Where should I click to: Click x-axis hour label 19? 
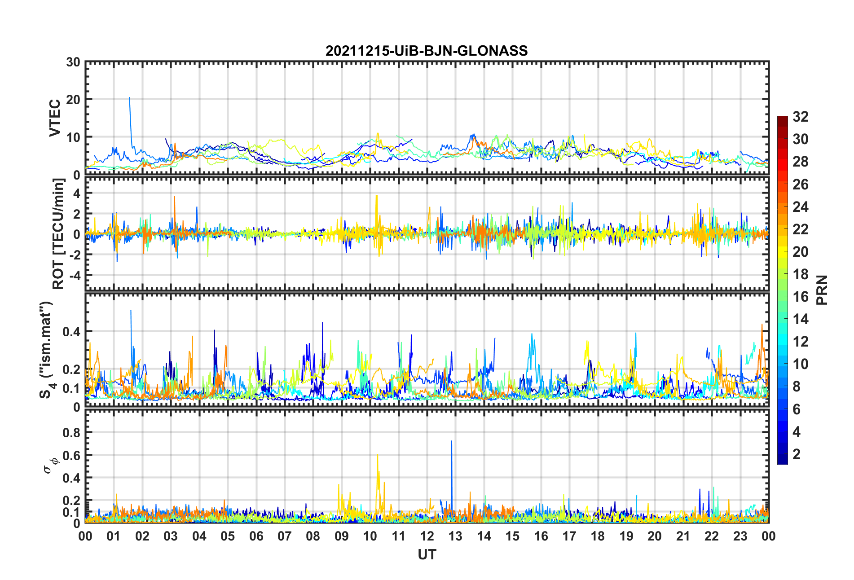tap(626, 536)
